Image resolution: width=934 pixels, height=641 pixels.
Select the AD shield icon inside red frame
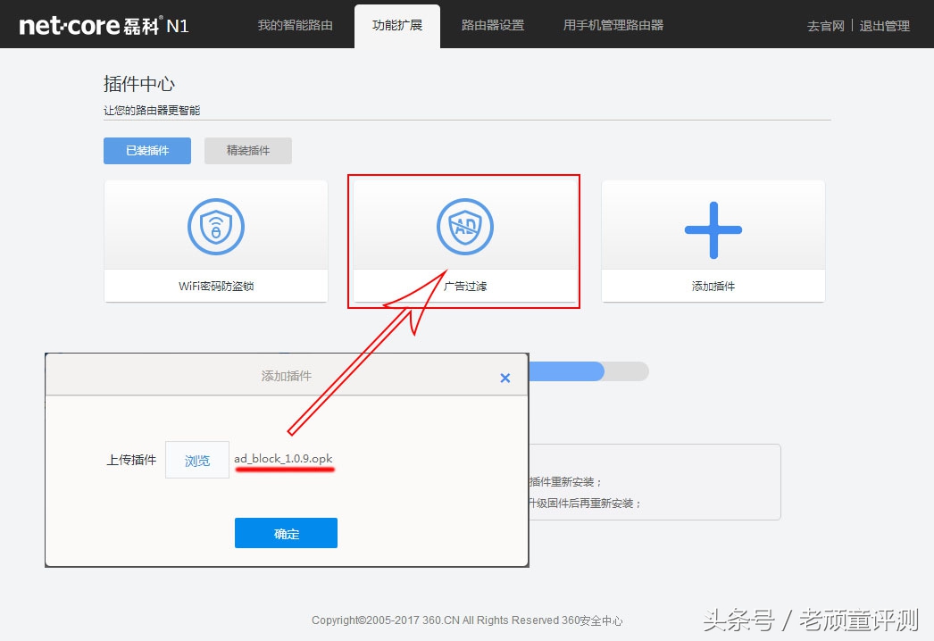(463, 227)
